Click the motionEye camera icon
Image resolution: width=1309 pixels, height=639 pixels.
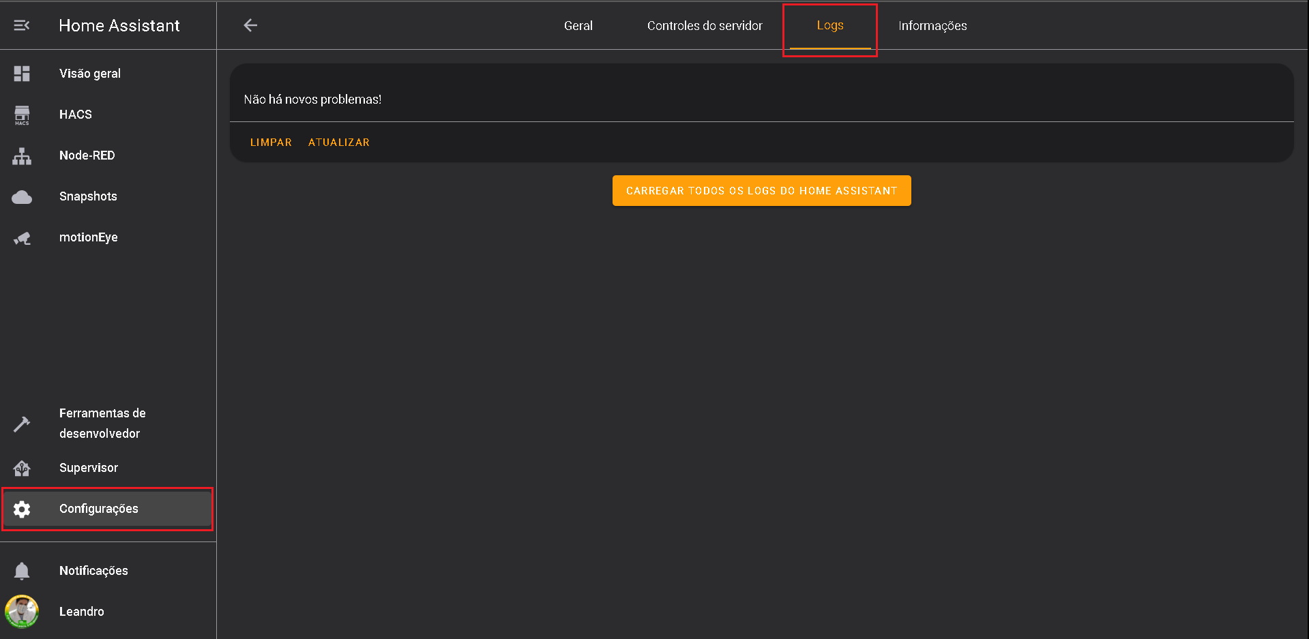pos(22,238)
